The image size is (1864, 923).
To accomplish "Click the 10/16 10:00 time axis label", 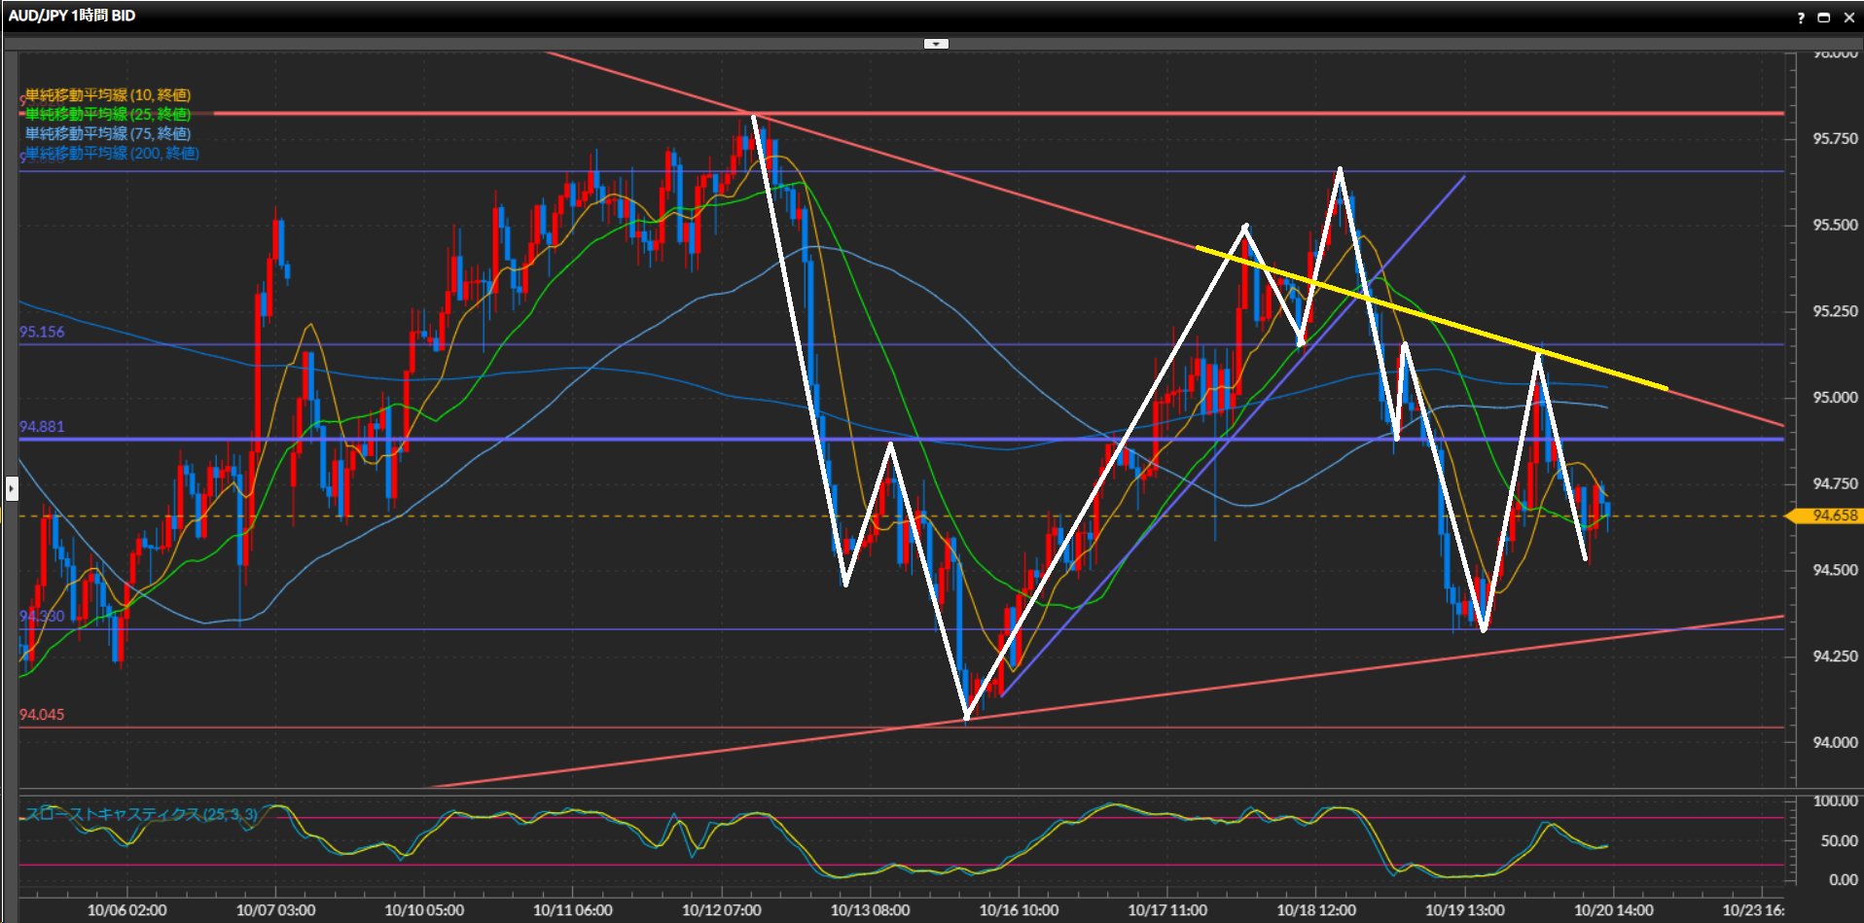I will [1019, 910].
